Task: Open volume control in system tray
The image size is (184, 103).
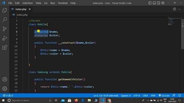Action: click(161, 100)
